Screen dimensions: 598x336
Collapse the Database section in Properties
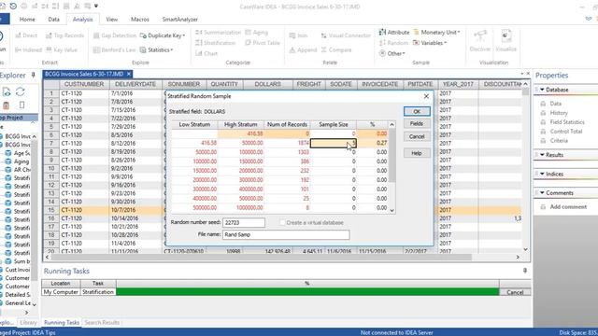(542, 90)
